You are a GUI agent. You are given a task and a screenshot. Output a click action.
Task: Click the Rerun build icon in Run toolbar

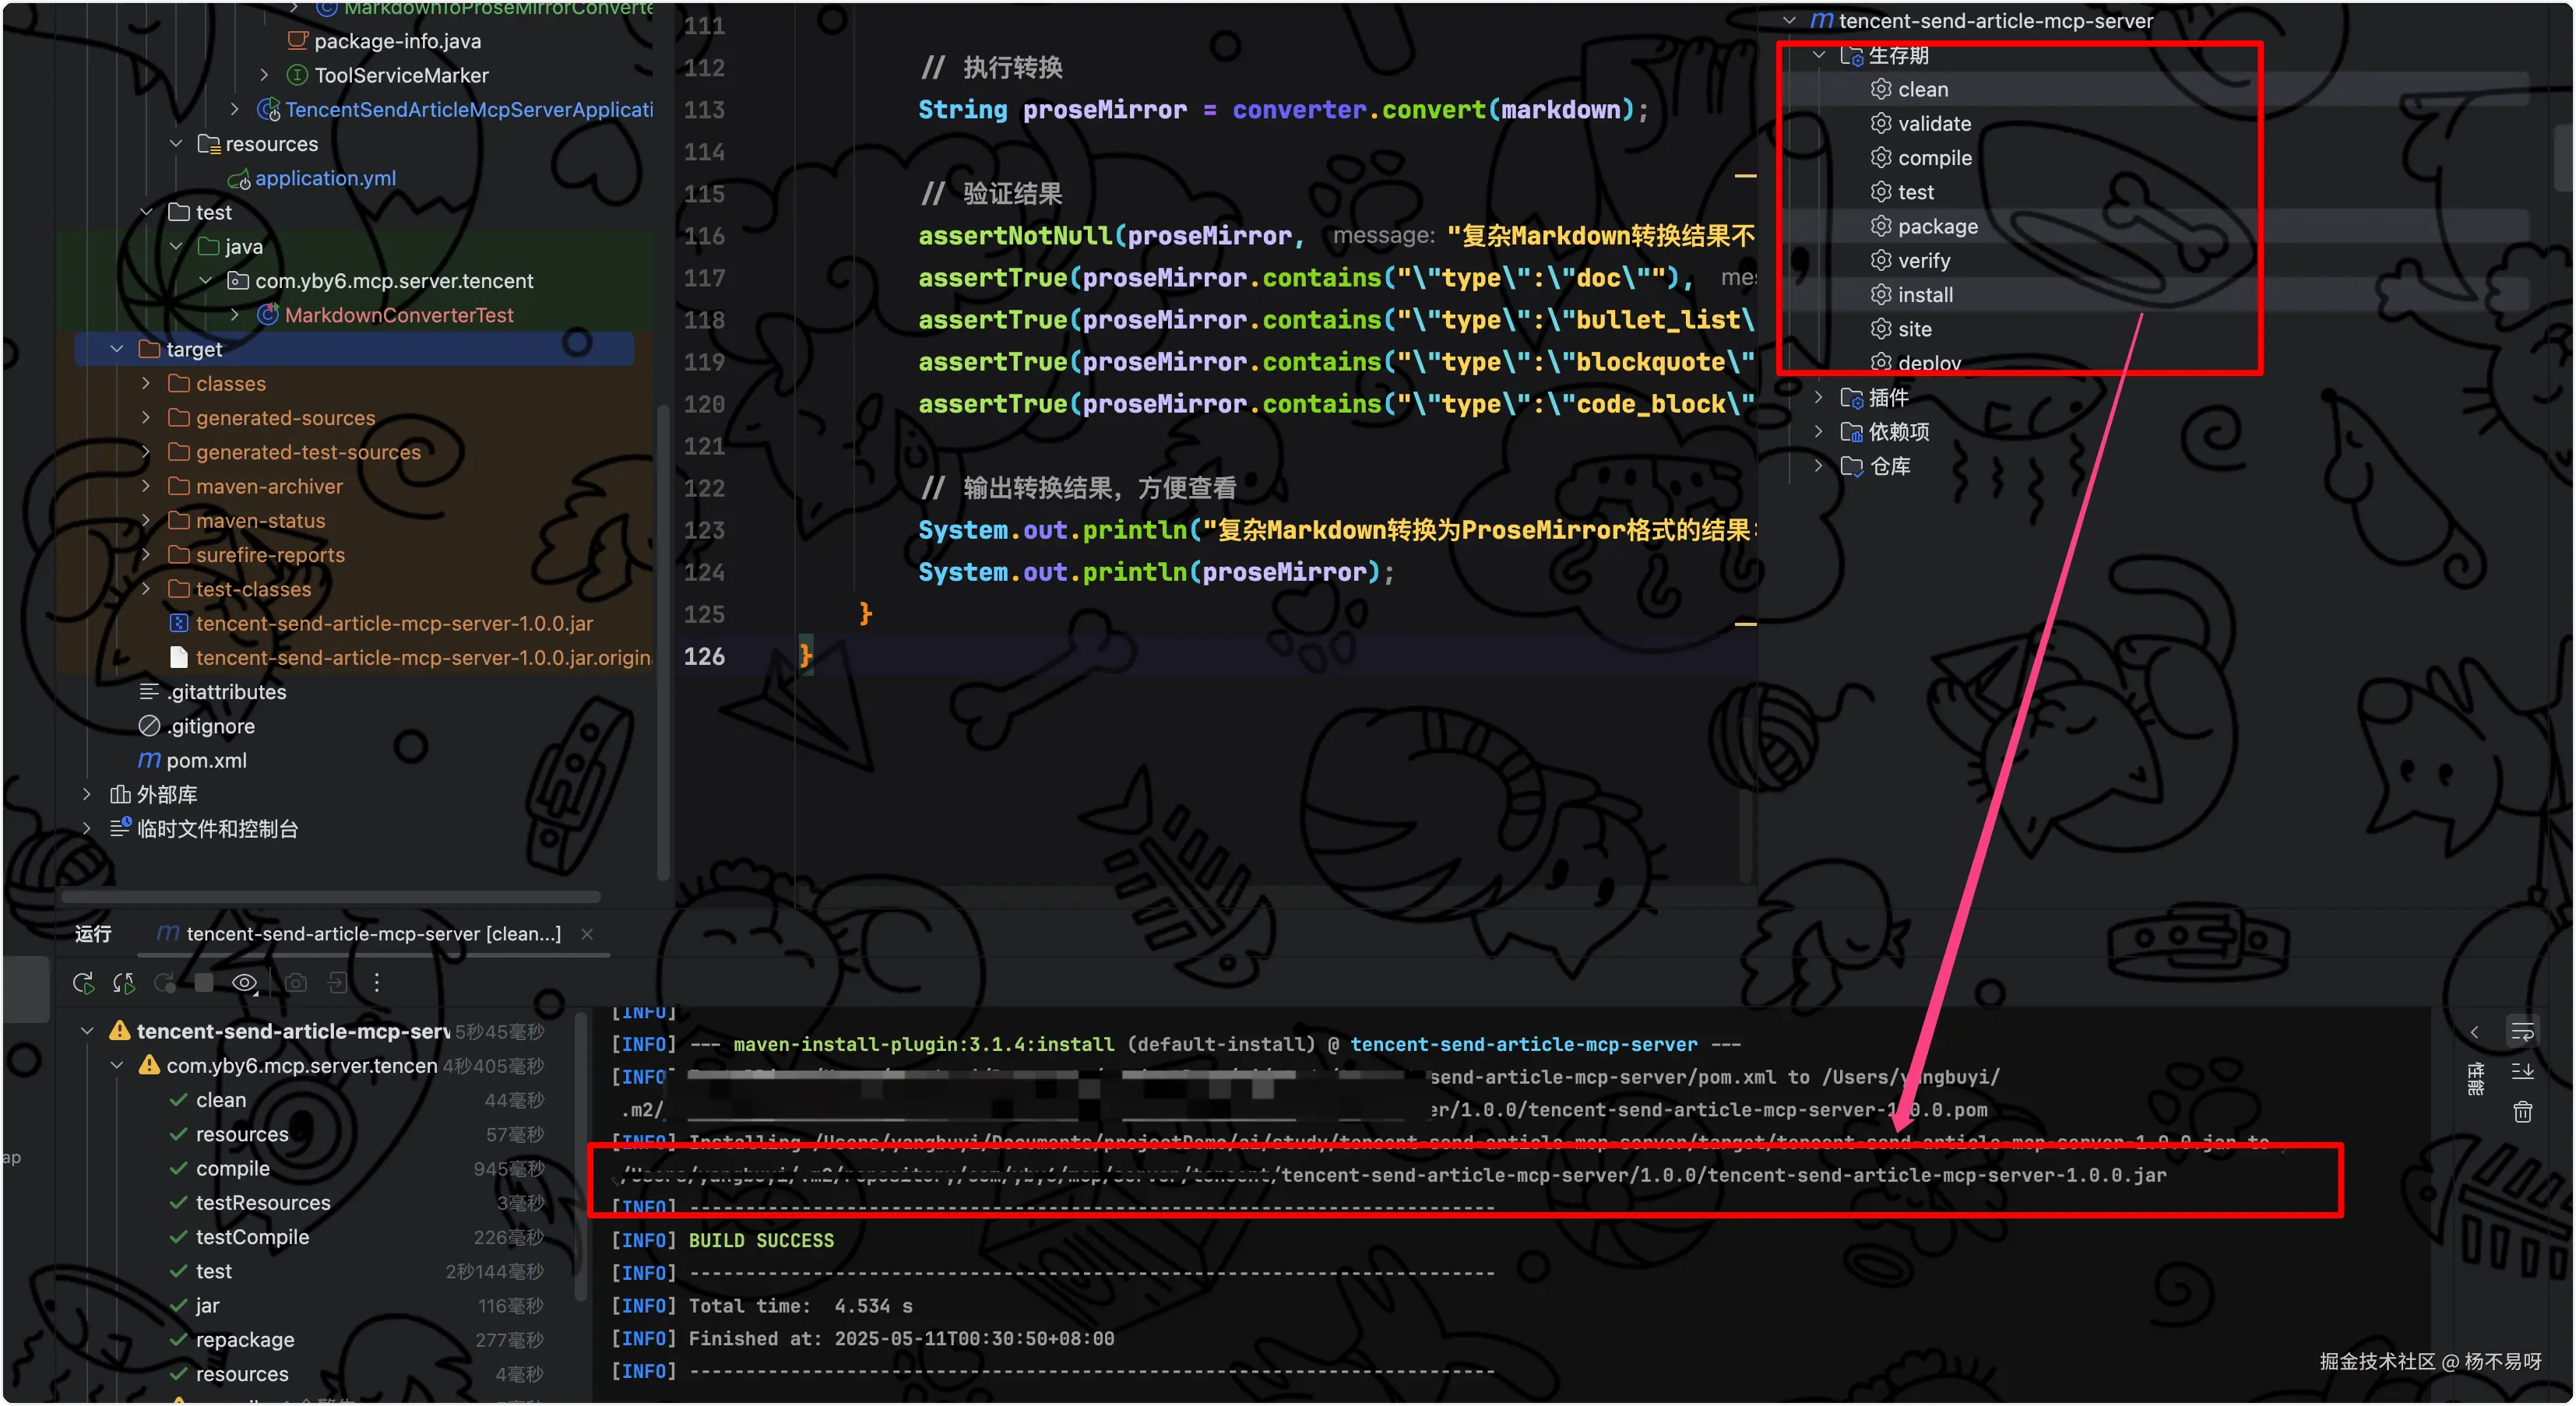83,983
